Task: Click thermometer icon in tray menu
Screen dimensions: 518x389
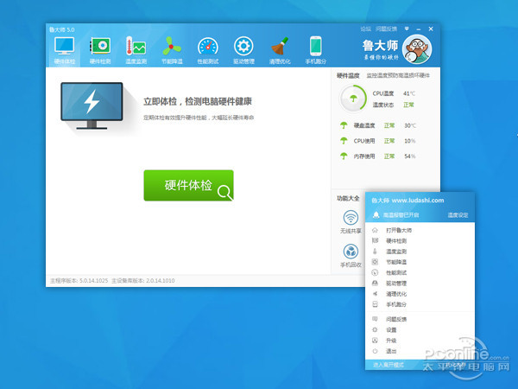Action: click(375, 251)
